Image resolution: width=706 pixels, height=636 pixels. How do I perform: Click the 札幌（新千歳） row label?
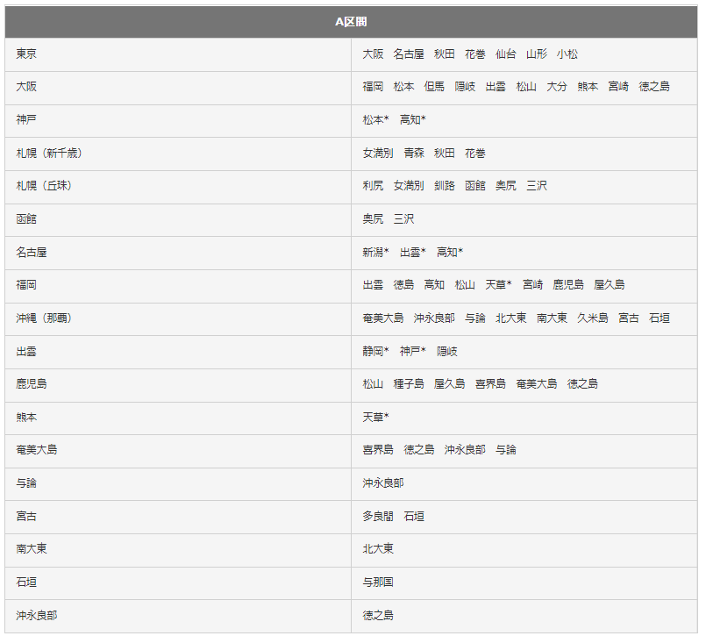click(49, 154)
